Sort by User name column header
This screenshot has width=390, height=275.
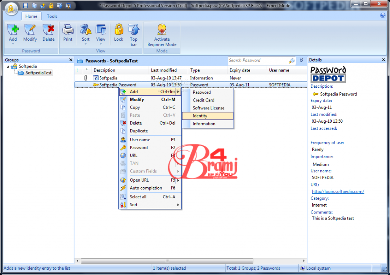pyautogui.click(x=286, y=70)
